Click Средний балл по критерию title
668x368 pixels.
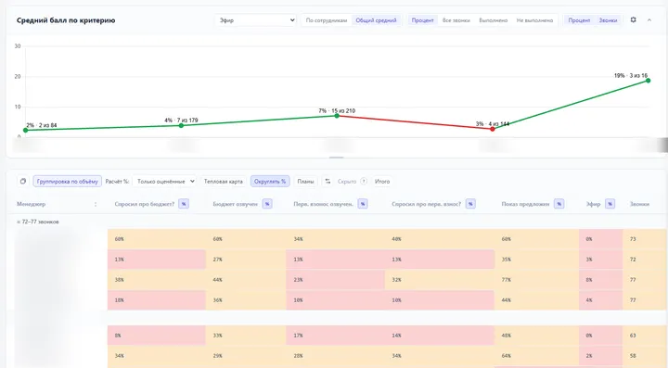[66, 20]
